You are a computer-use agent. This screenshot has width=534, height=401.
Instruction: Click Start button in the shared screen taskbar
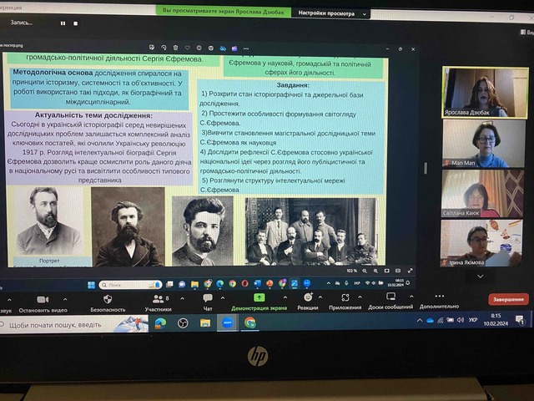[91, 285]
